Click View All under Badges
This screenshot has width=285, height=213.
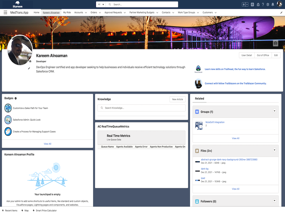47,144
